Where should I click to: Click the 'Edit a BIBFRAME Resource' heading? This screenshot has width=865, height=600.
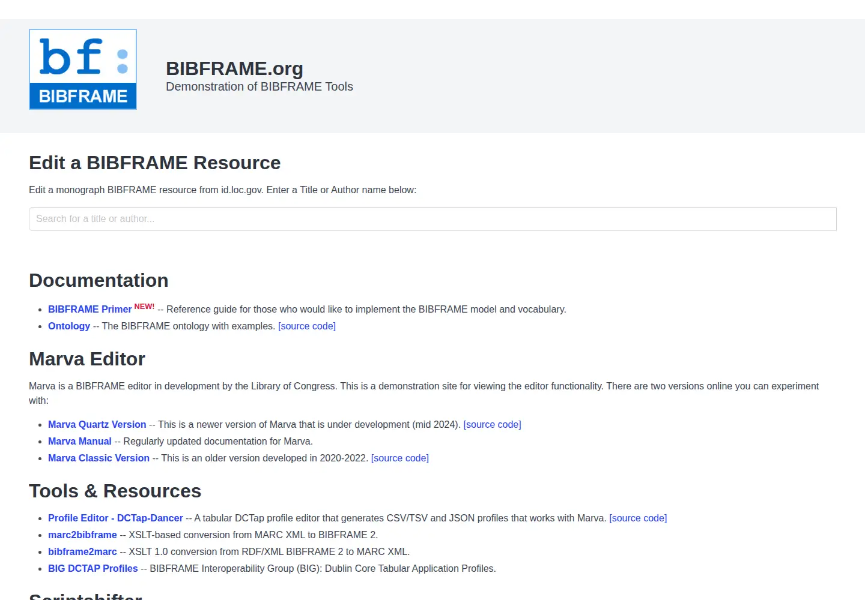click(155, 163)
